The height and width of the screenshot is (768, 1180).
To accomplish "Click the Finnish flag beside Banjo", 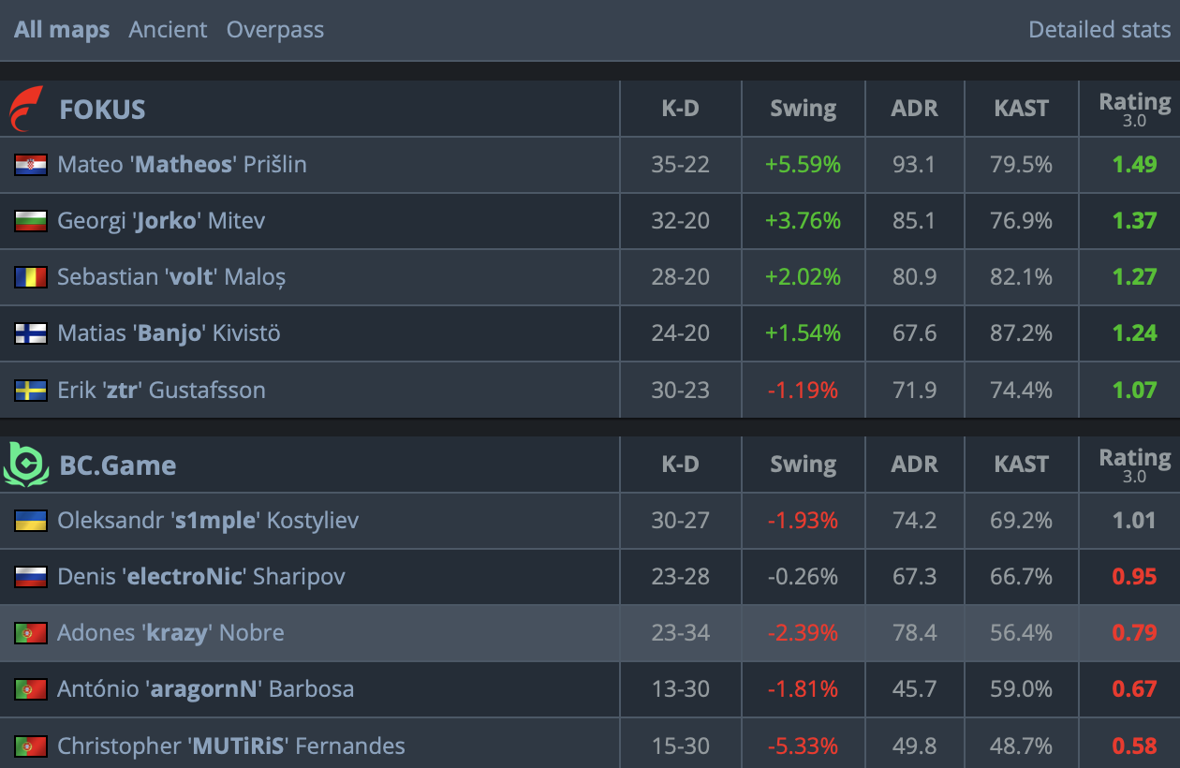I will coord(31,333).
